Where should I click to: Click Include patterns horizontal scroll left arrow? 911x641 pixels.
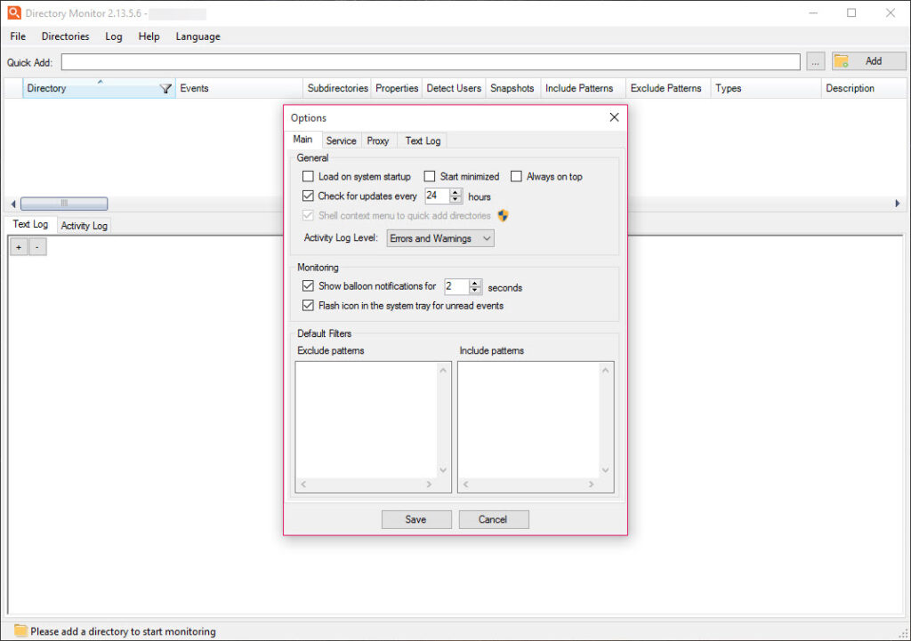(x=465, y=485)
